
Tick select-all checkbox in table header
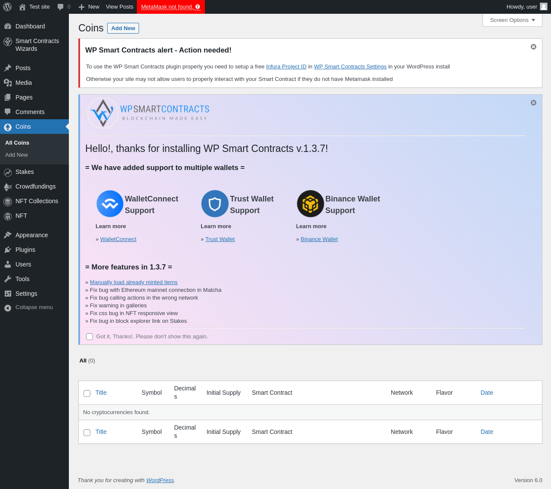(87, 393)
